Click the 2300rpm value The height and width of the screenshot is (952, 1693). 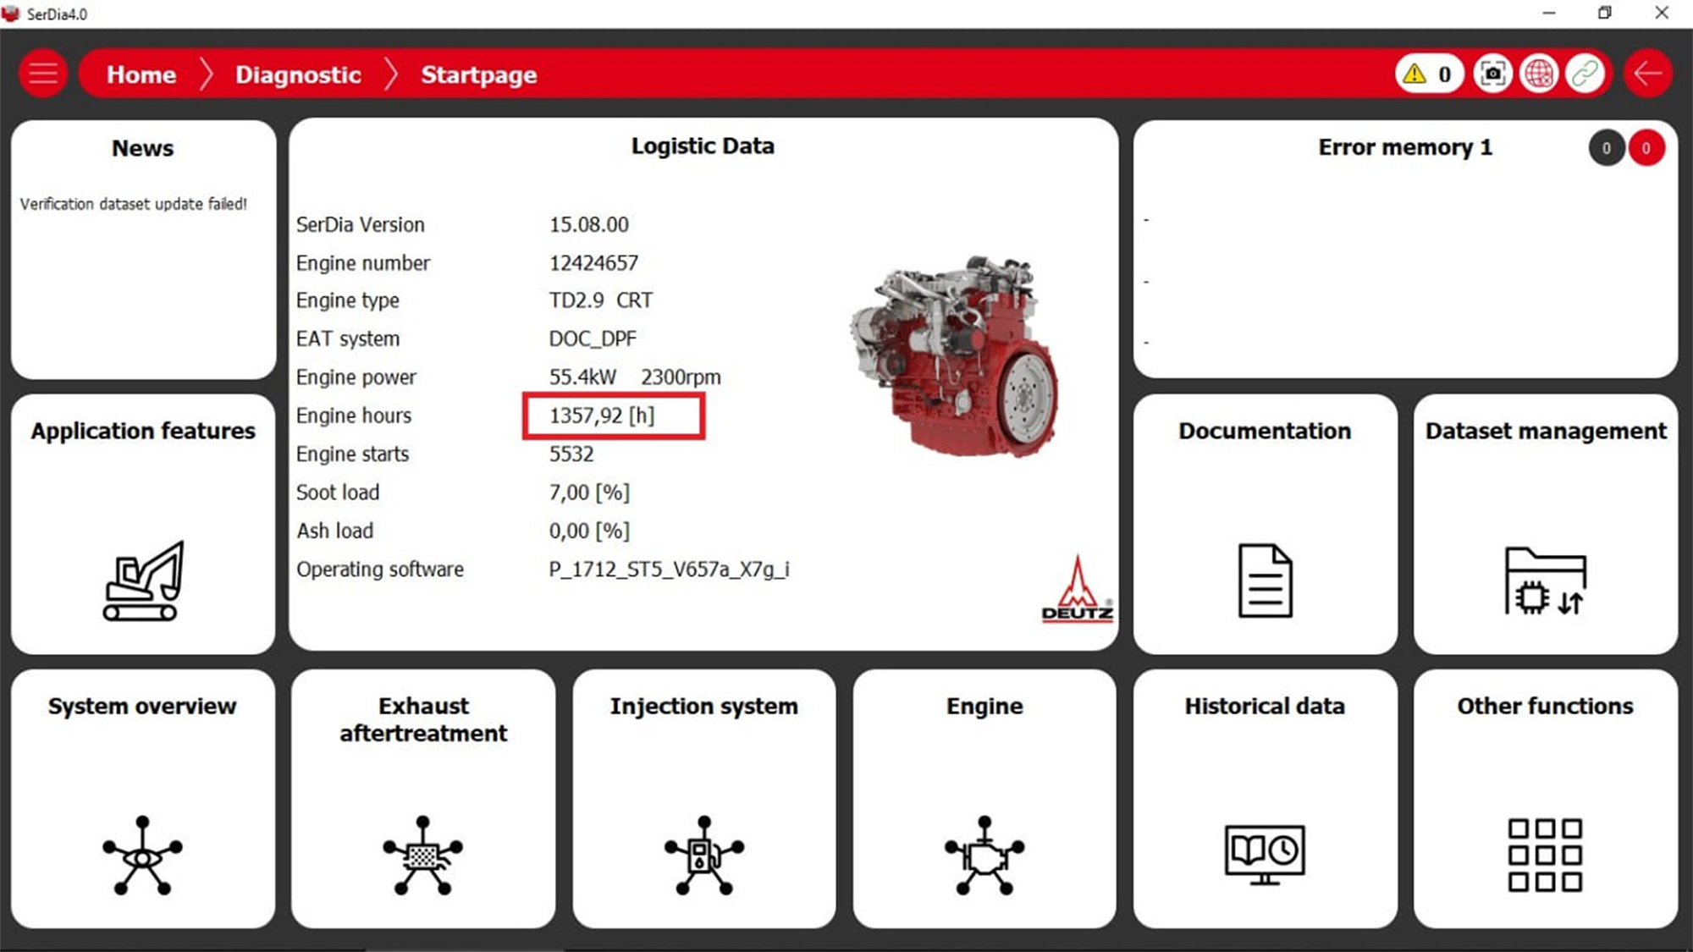[681, 377]
